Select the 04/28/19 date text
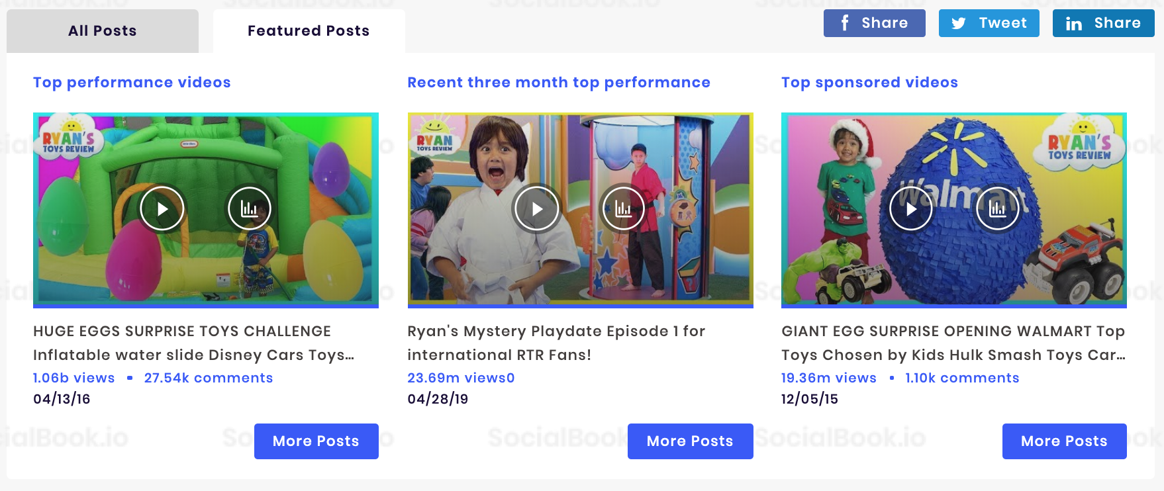 click(438, 399)
